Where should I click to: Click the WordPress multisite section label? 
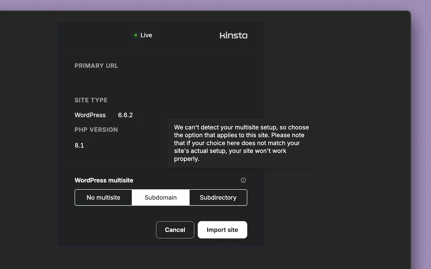click(104, 180)
